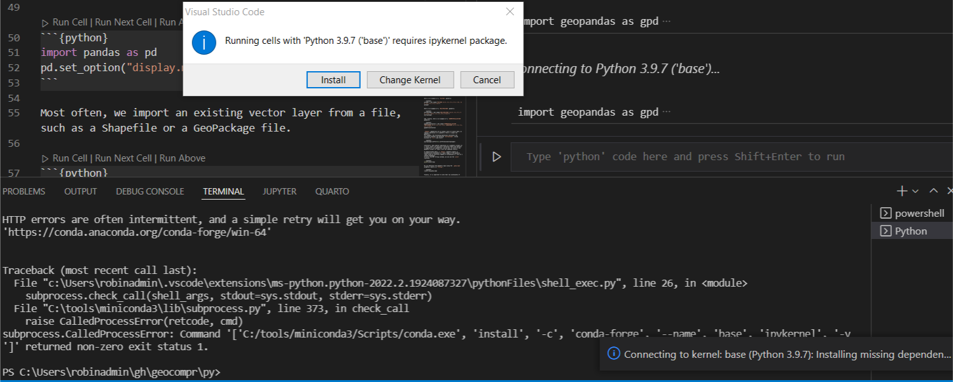Open the terminal launch profile dropdown chevron

[x=914, y=191]
